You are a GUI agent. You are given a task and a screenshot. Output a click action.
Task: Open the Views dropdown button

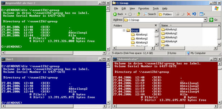pyautogui.click(x=202, y=14)
